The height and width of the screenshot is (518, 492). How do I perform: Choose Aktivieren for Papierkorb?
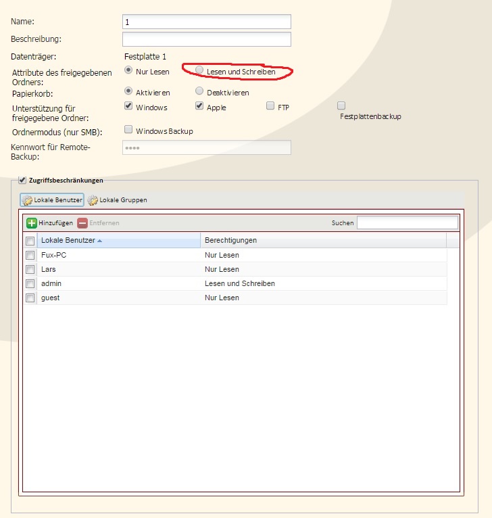coord(128,91)
